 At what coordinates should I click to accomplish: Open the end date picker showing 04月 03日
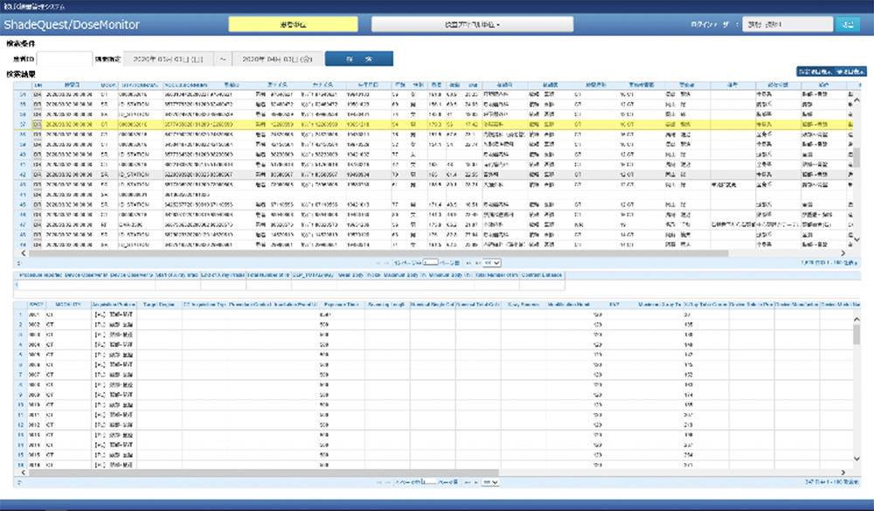(x=277, y=59)
